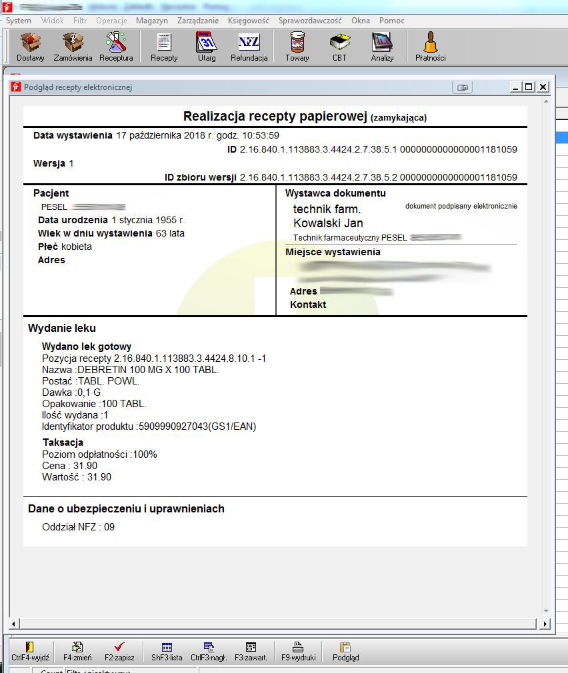
Task: Open the Księgowość menu
Action: click(x=248, y=21)
